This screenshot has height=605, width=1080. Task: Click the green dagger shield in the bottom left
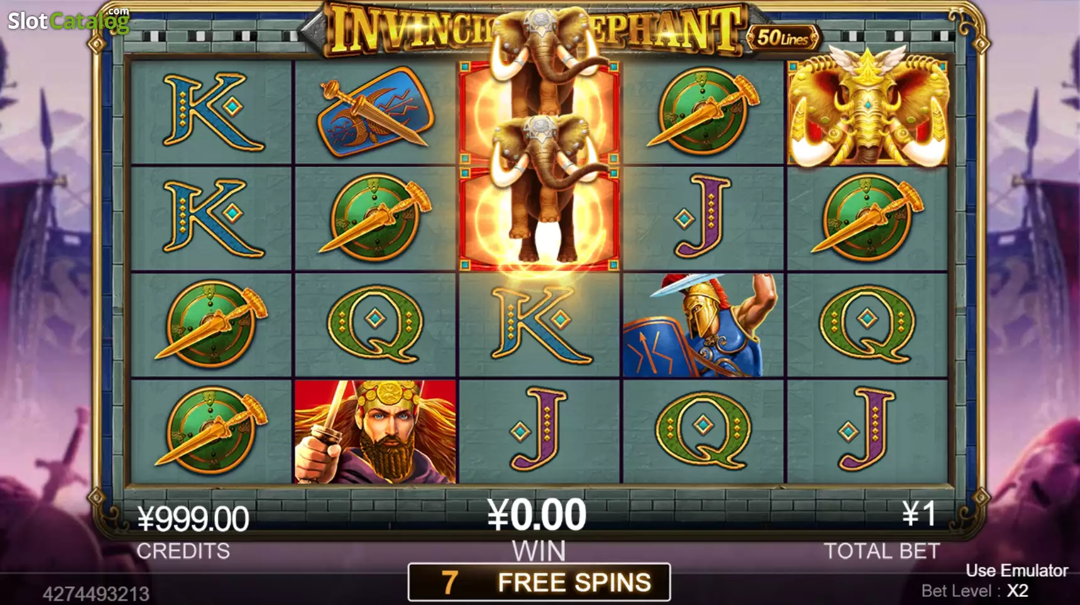(x=211, y=431)
